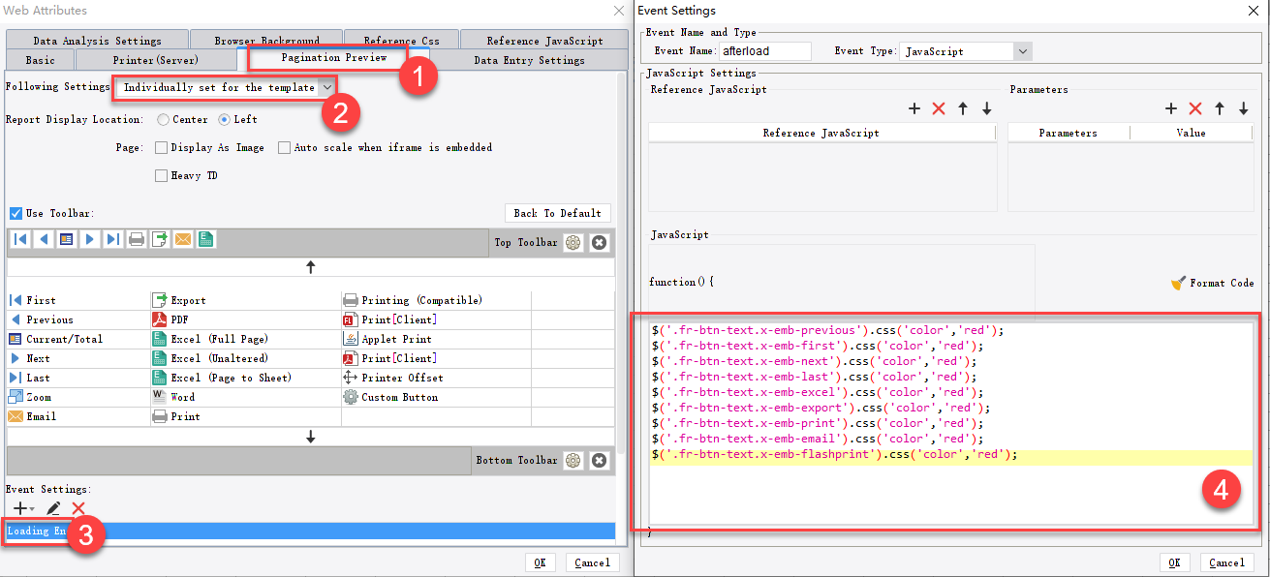Click the Previous page icon in the top toolbar strip
1270x577 pixels.
44,239
